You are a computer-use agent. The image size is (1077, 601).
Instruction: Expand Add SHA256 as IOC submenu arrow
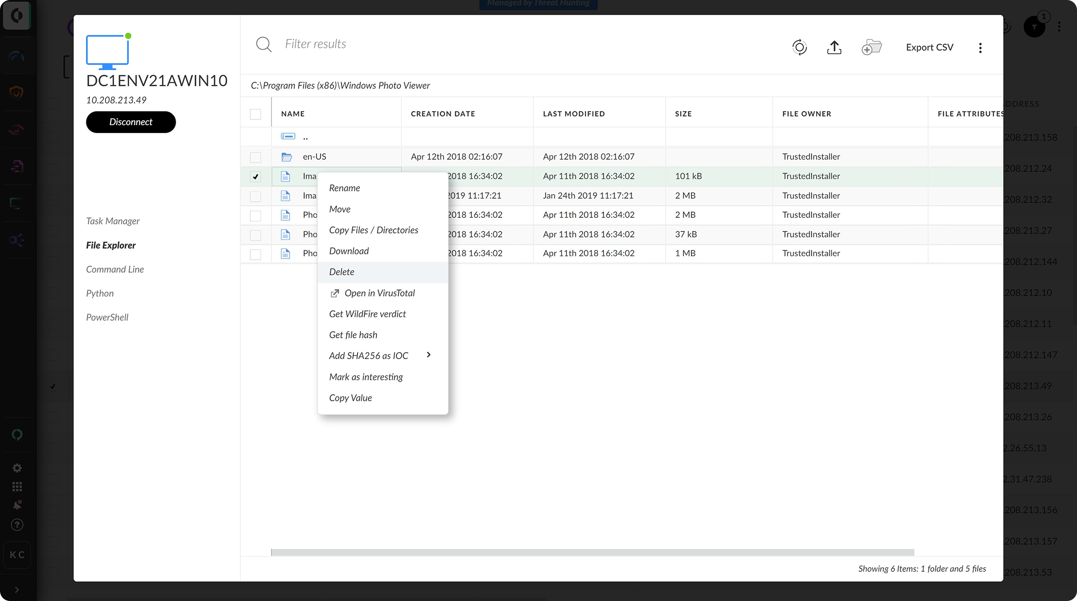pyautogui.click(x=428, y=355)
